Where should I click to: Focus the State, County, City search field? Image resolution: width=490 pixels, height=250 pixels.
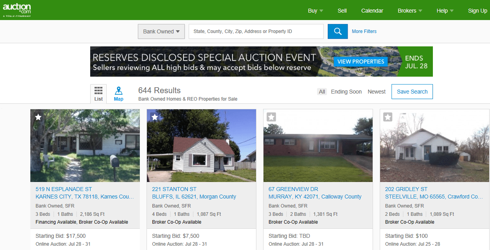point(256,31)
